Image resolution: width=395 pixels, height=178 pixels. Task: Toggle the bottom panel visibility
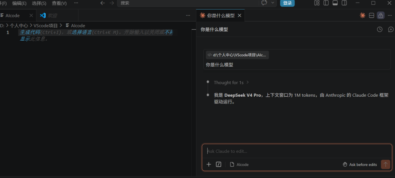pyautogui.click(x=335, y=3)
